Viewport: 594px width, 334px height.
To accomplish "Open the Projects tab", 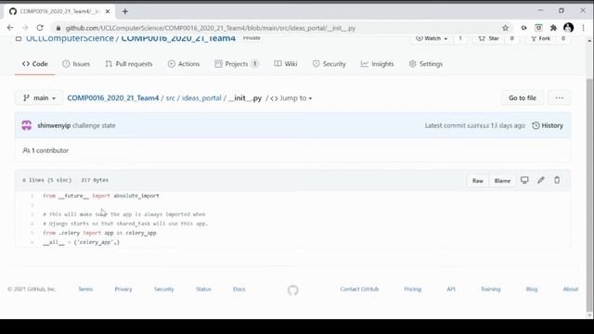I will coord(237,64).
